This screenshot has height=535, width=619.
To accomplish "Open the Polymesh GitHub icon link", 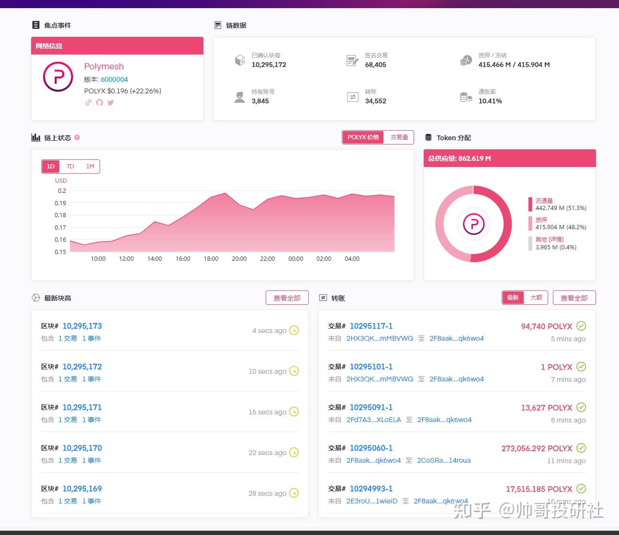I will coord(99,102).
